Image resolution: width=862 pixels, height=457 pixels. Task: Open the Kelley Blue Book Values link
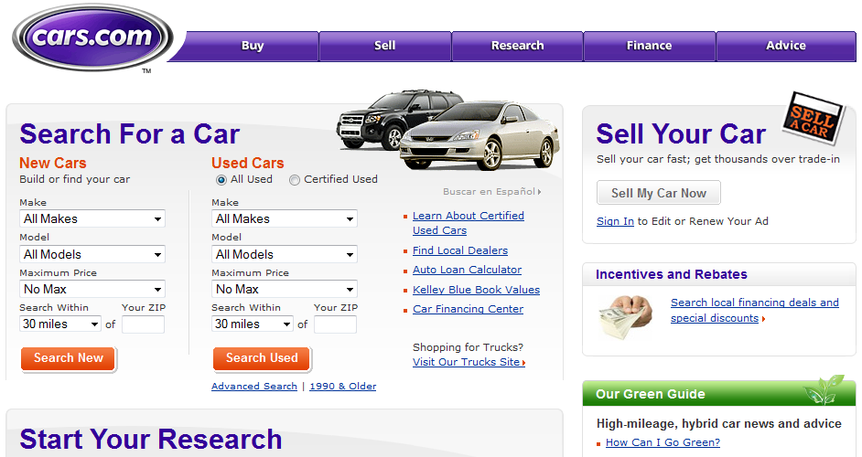pos(476,290)
